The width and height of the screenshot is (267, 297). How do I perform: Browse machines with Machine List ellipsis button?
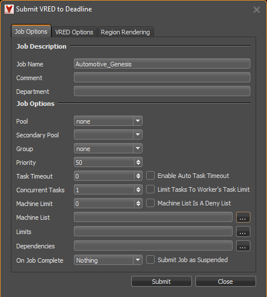(x=243, y=217)
